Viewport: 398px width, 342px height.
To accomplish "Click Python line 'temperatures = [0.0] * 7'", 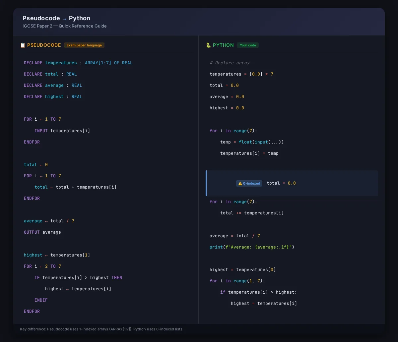I will (x=241, y=74).
